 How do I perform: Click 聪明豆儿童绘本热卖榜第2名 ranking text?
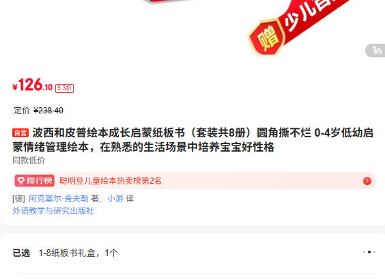click(x=111, y=181)
